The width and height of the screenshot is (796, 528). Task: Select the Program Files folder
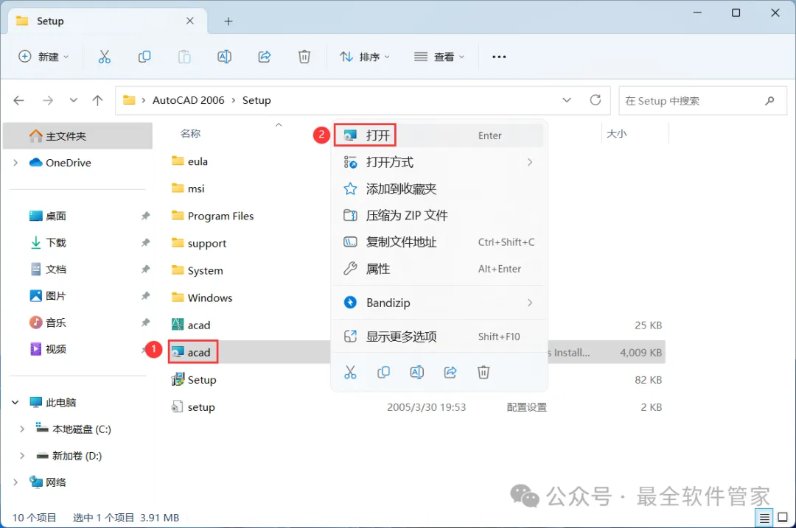212,216
